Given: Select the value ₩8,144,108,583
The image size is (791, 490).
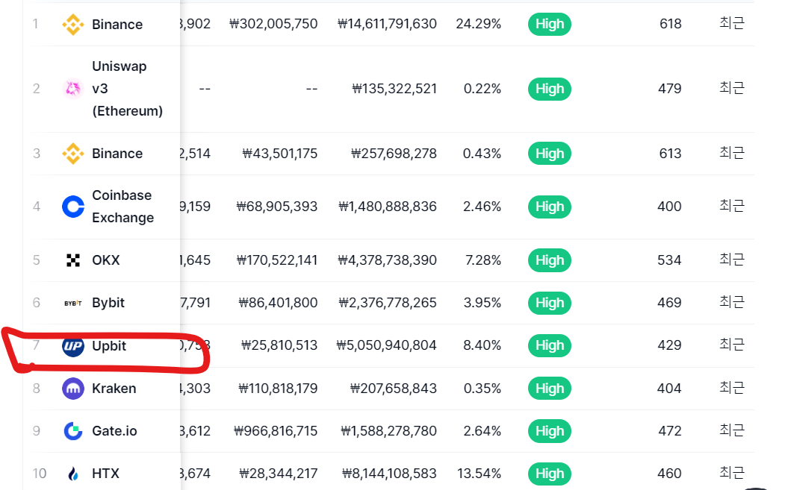Looking at the screenshot, I should point(389,474).
